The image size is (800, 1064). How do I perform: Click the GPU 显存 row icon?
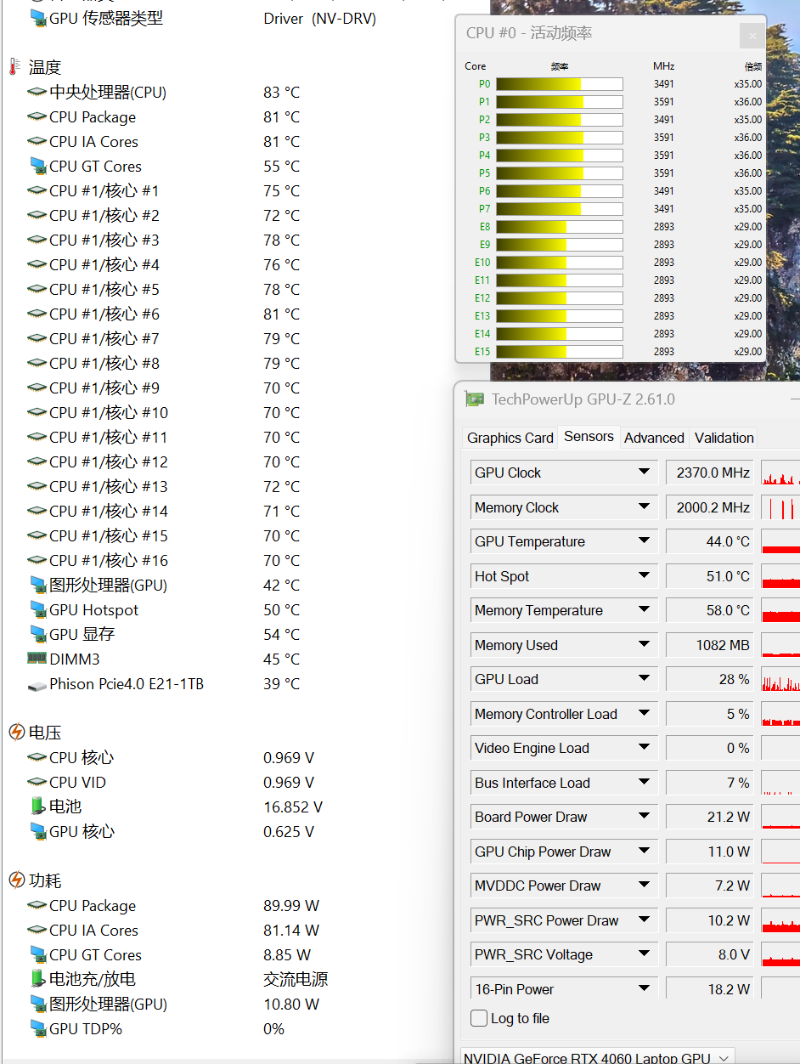point(37,634)
